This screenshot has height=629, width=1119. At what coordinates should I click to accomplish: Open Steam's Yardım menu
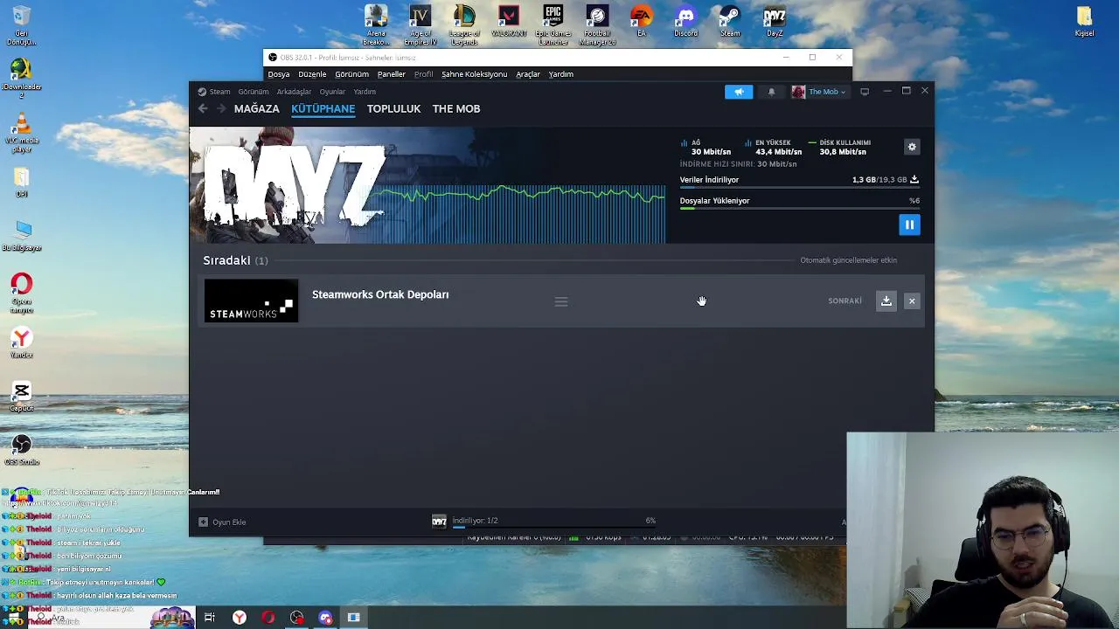(x=365, y=92)
